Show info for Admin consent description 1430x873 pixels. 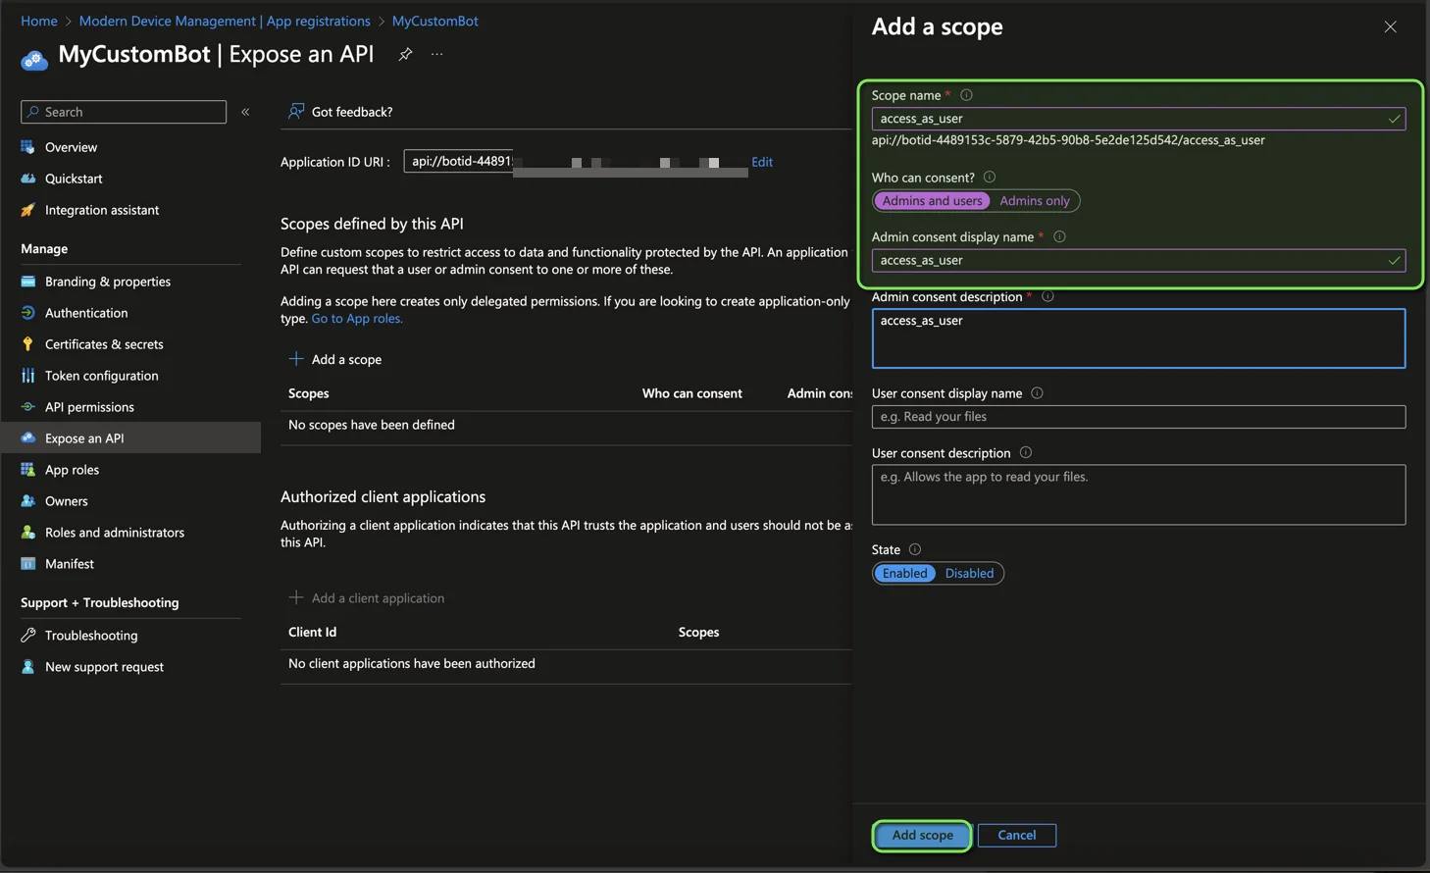click(1047, 296)
